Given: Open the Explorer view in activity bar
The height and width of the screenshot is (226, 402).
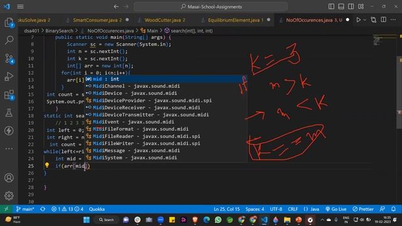Looking at the screenshot, I should click(x=9, y=22).
